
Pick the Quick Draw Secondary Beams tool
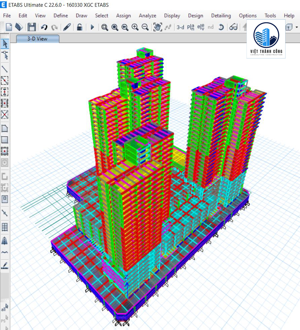click(x=5, y=103)
